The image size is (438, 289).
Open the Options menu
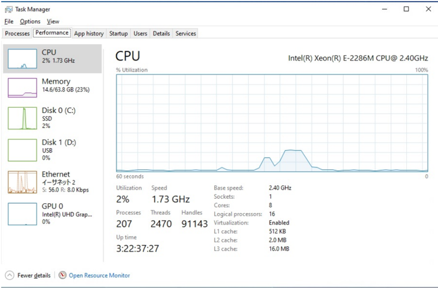[x=30, y=21]
